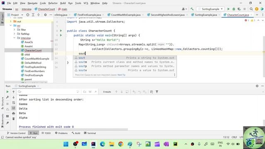This screenshot has width=265, height=149.
Task: Toggle whole words W in search
Action: 90,92
